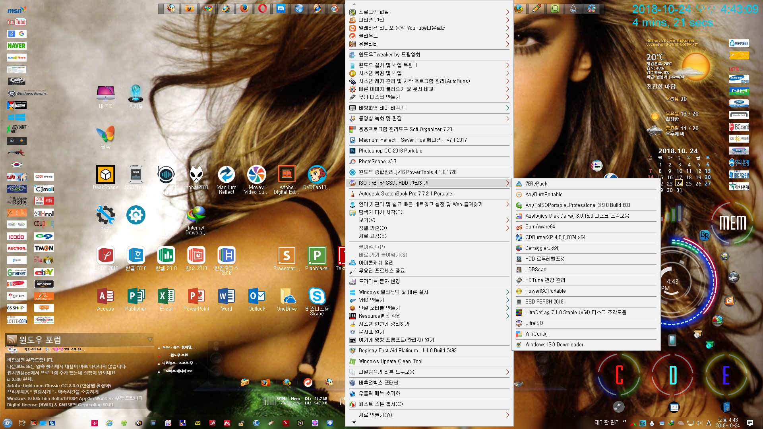Choose UltraISO in the submenu
The height and width of the screenshot is (429, 763).
(586, 323)
